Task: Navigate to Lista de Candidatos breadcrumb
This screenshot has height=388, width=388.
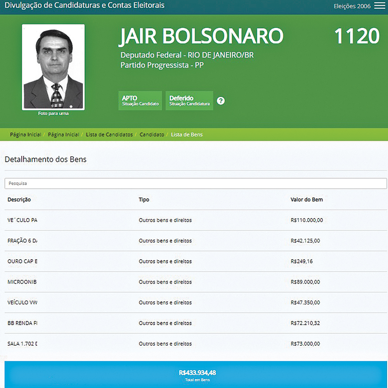Action: [x=109, y=134]
